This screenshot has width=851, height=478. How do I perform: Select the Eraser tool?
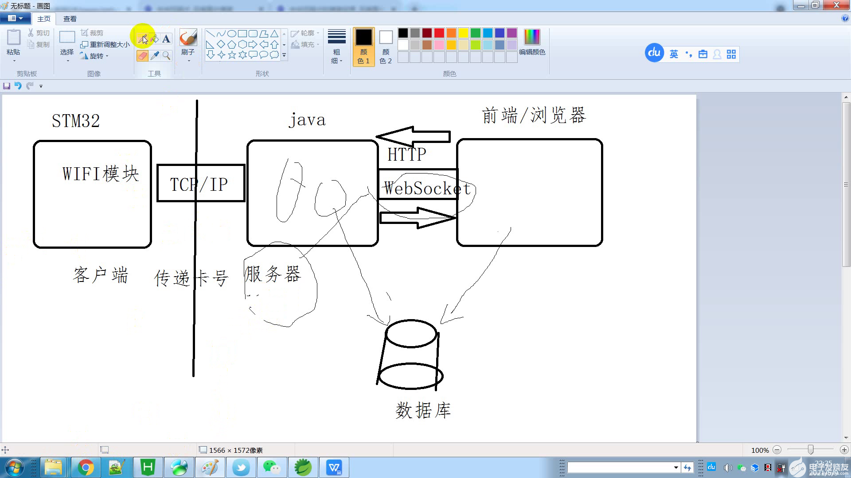142,55
